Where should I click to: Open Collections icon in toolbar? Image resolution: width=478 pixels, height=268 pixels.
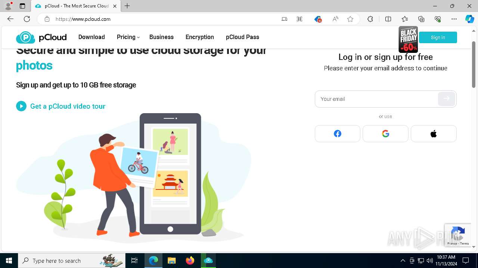click(x=421, y=19)
